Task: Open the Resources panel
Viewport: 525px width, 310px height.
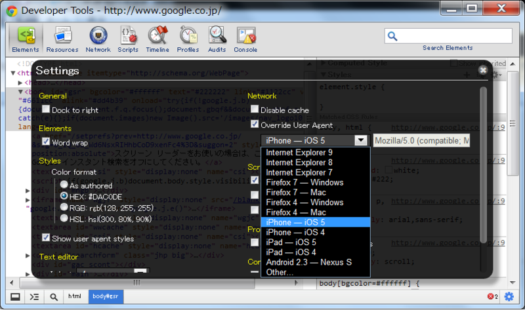Action: point(62,39)
